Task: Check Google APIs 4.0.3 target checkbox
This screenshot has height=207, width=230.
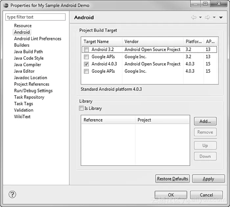Action: [x=86, y=71]
